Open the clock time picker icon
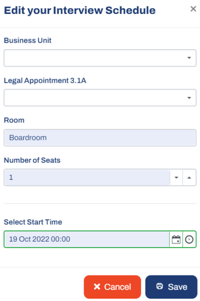 tap(189, 239)
